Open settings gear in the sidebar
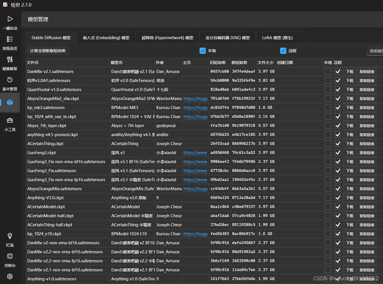This screenshot has width=383, height=284. pyautogui.click(x=10, y=276)
